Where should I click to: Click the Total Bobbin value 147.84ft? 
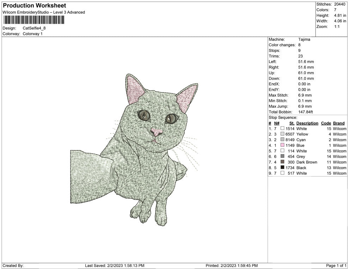(305, 112)
